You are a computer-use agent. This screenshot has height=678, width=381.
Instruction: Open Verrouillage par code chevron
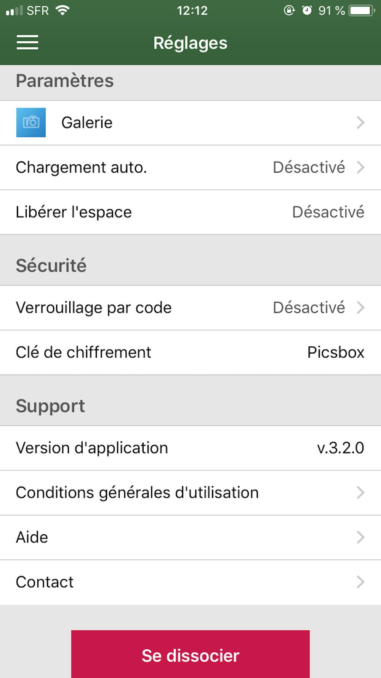point(360,308)
